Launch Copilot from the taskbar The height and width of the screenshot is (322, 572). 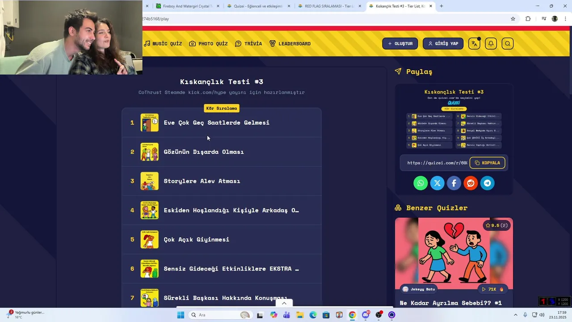coord(273,315)
